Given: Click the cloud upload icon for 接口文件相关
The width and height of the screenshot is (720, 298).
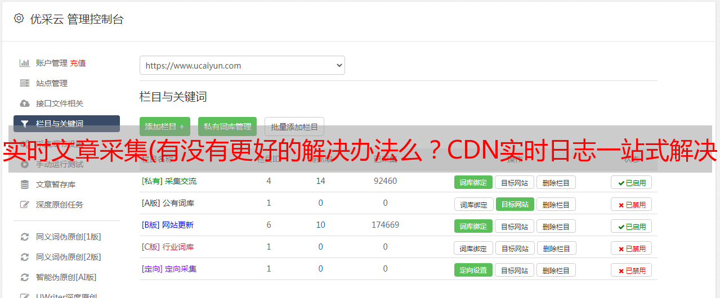Looking at the screenshot, I should coord(24,103).
